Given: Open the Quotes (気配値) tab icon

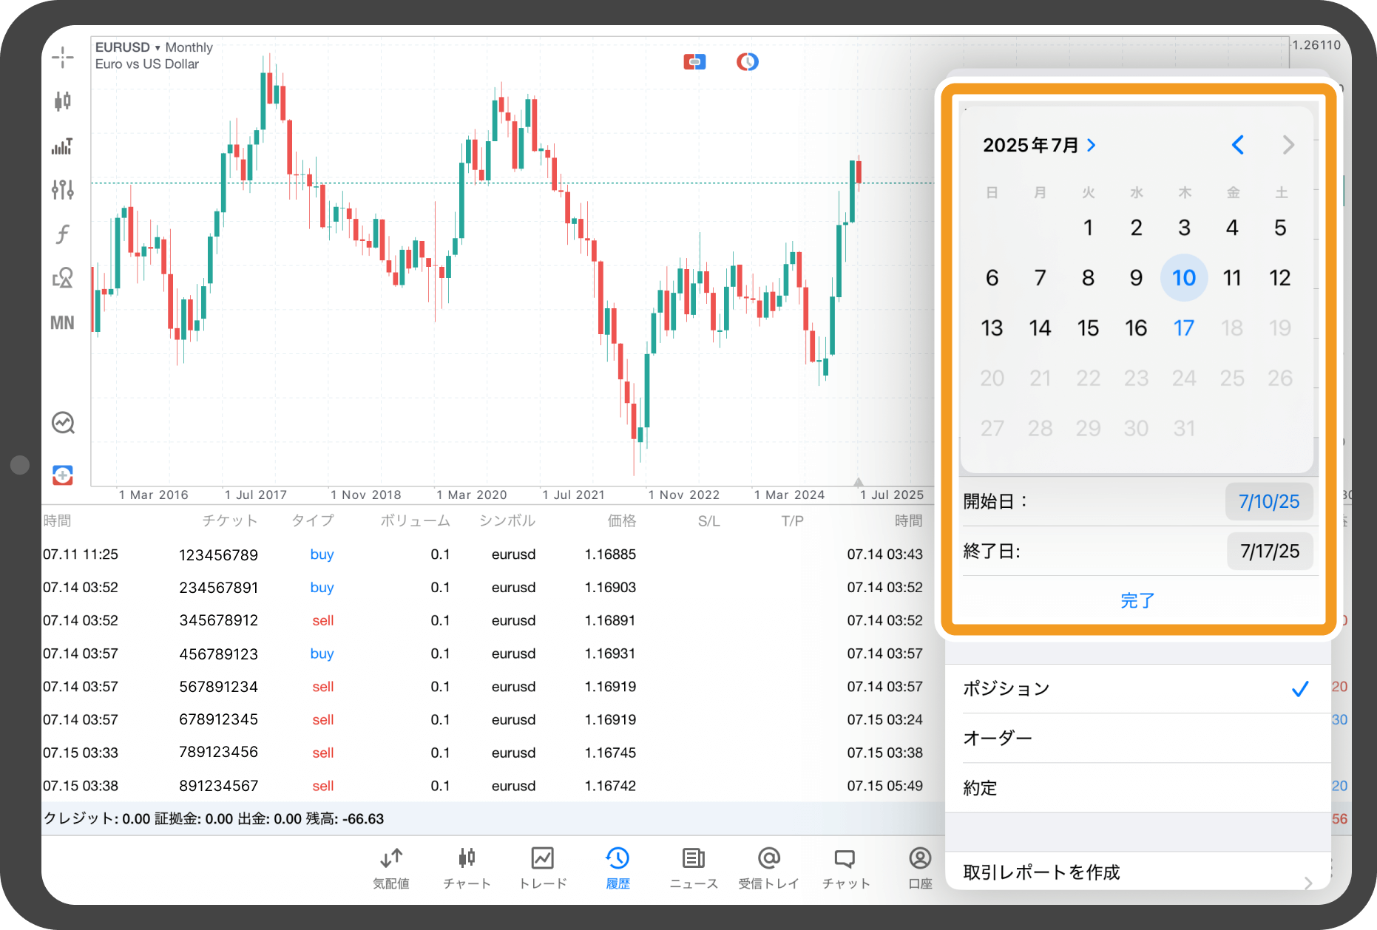Looking at the screenshot, I should (391, 867).
